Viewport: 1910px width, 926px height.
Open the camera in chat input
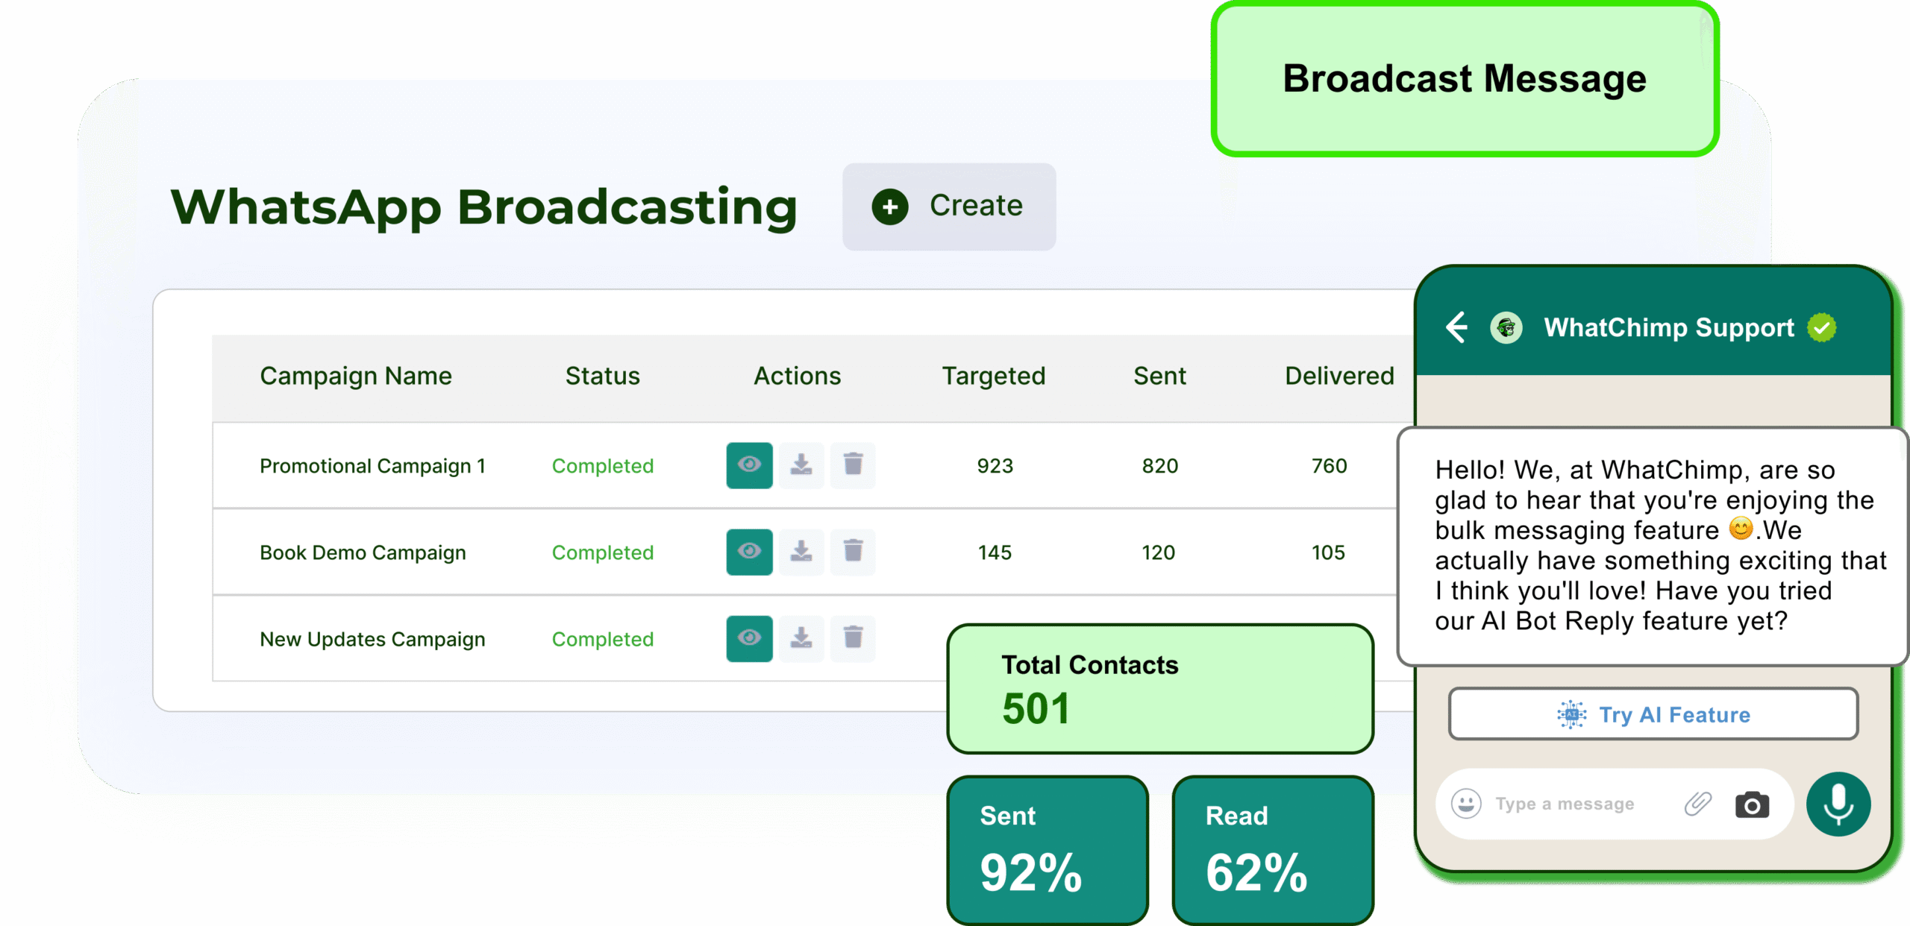tap(1751, 804)
